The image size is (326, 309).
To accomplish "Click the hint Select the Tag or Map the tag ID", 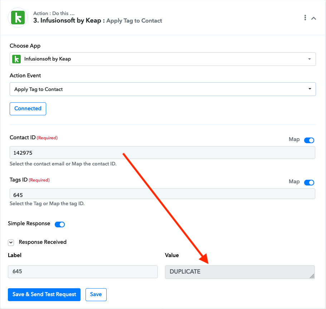I will coord(47,203).
